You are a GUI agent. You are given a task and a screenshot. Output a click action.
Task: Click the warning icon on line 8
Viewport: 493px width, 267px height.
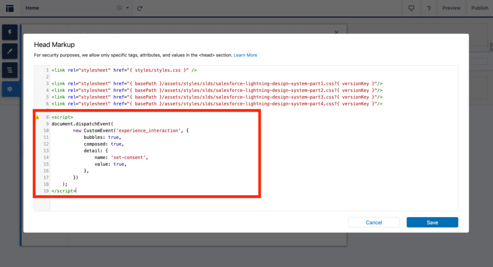click(38, 117)
